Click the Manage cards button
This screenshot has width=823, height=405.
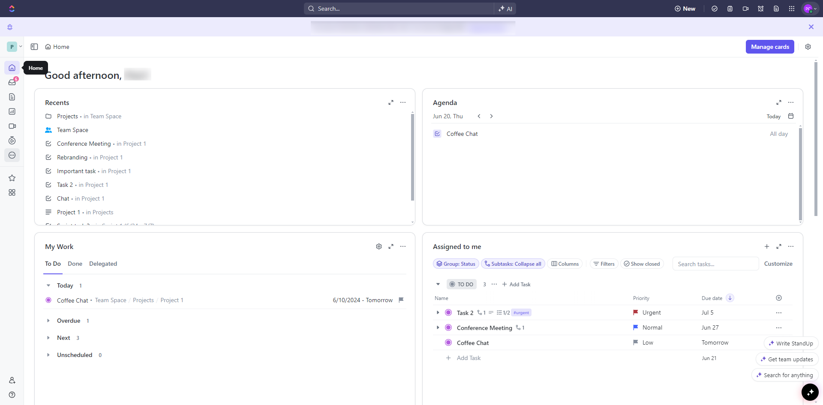click(x=770, y=47)
